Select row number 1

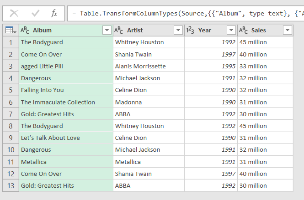pos(11,42)
